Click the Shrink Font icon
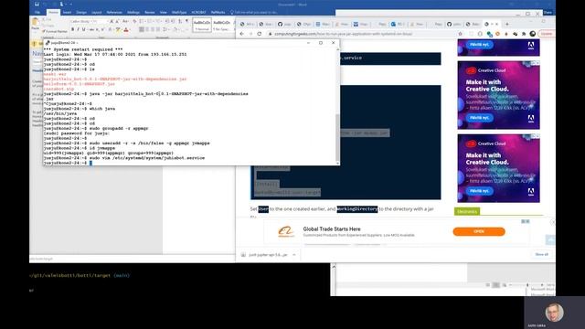The image size is (585, 329). [117, 21]
